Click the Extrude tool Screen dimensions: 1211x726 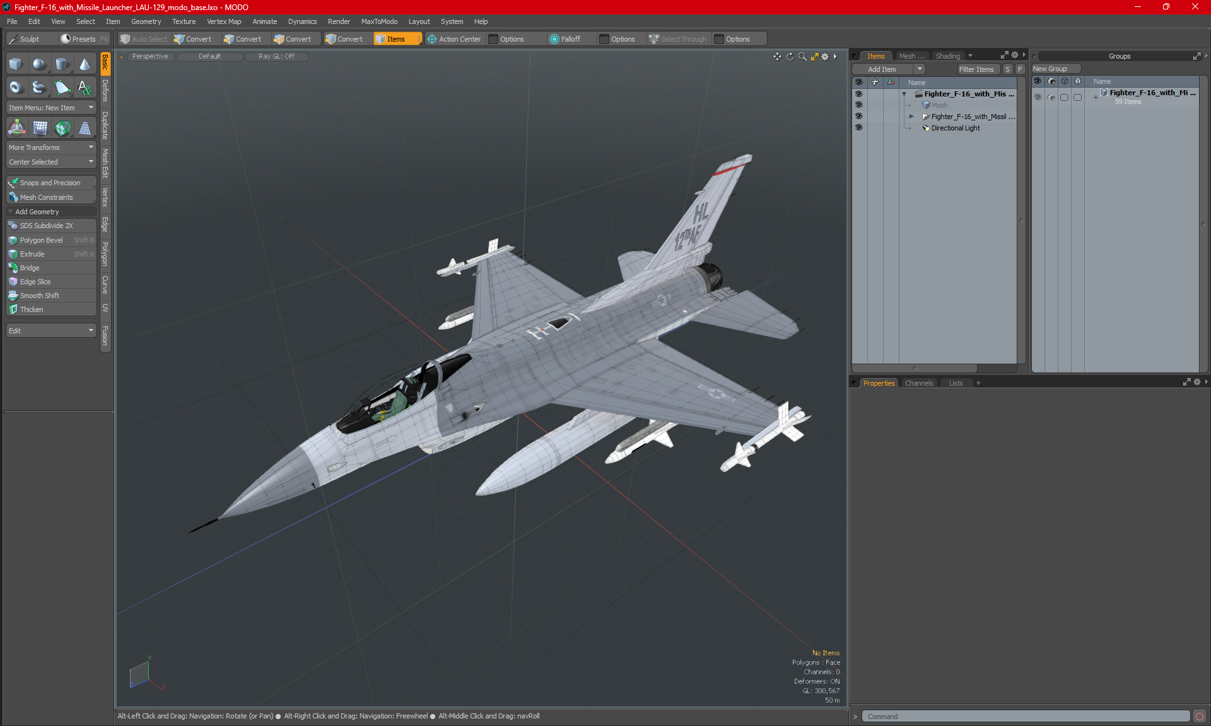tap(51, 254)
